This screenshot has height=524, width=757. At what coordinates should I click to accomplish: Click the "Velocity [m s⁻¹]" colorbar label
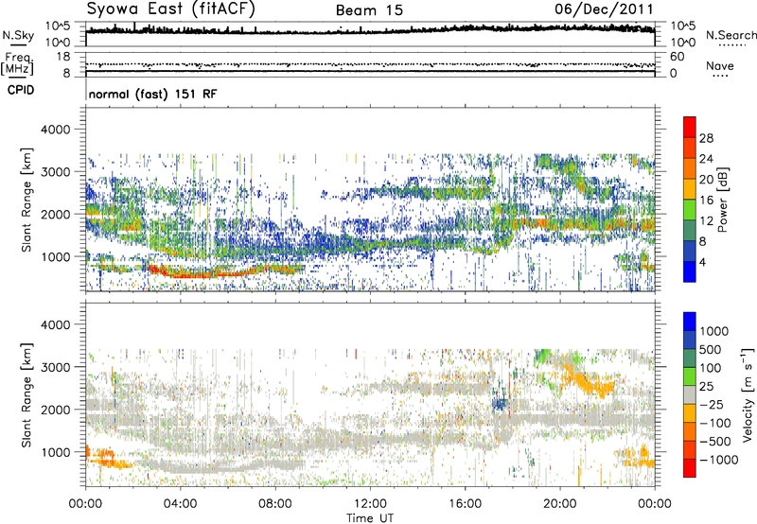click(x=748, y=394)
